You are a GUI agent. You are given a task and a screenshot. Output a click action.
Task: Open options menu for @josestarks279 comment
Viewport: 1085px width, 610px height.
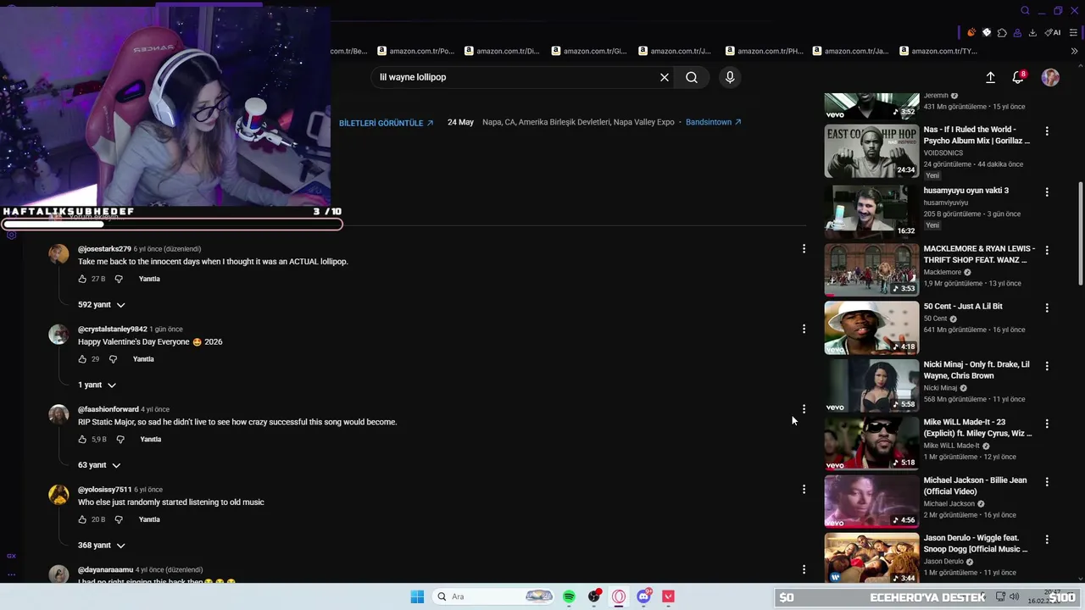coord(804,249)
